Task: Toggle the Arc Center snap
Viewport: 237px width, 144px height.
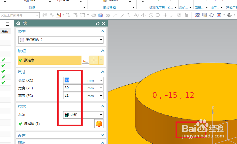Action: click(x=151, y=15)
